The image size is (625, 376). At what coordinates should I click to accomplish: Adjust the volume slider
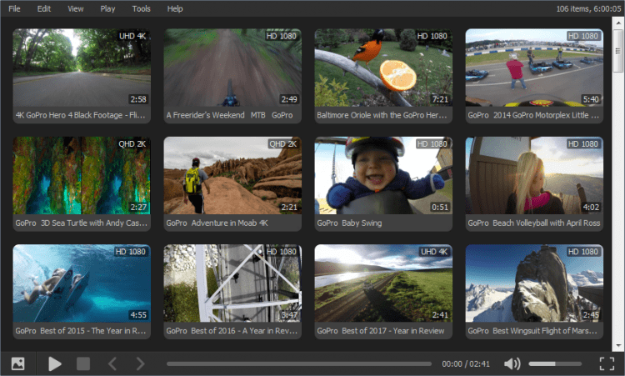554,363
